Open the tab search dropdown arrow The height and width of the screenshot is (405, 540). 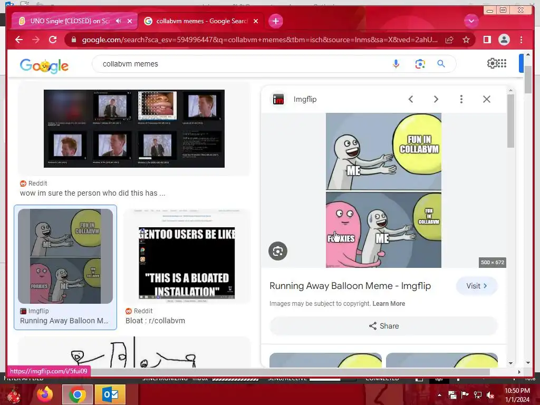tap(471, 21)
